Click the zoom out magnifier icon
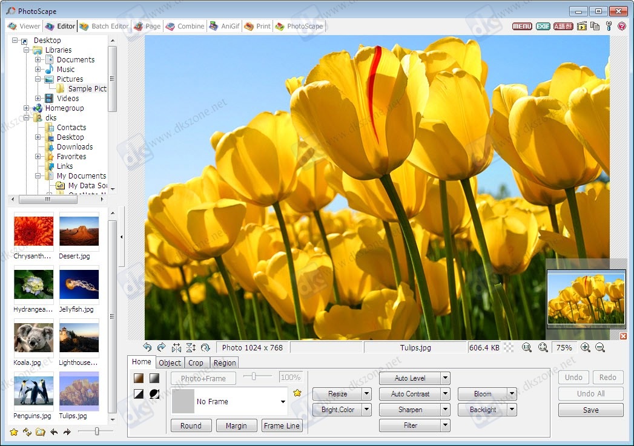This screenshot has height=446, width=634. click(x=600, y=347)
